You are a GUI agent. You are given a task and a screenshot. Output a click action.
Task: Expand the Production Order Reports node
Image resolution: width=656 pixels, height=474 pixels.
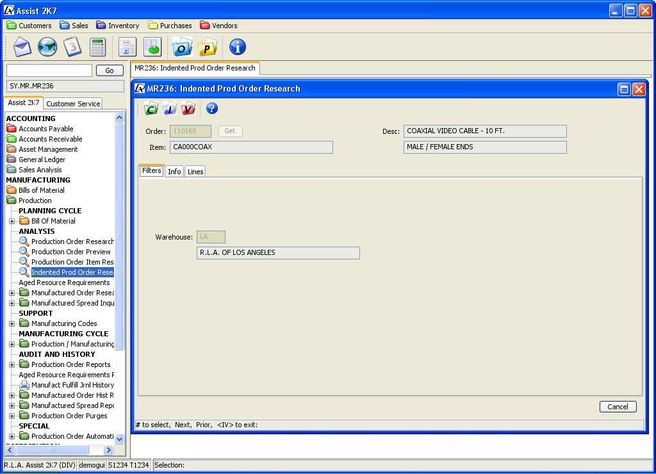(x=12, y=365)
